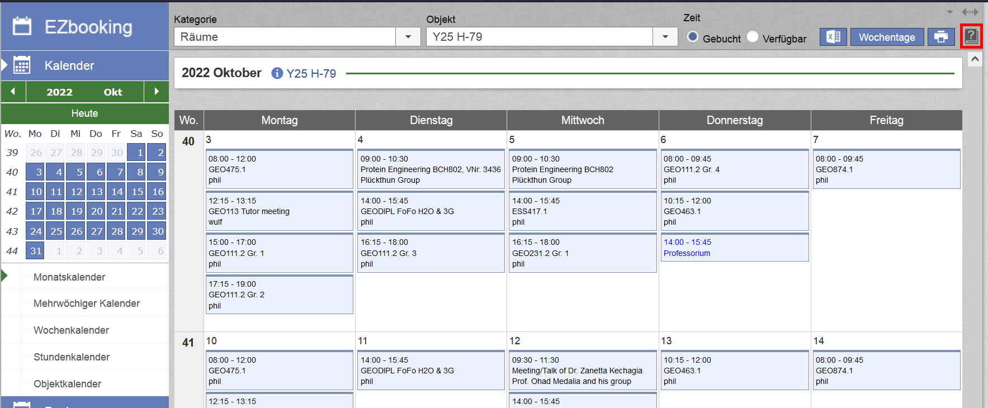
Task: Click the EZbooking calendar logo icon
Action: tap(22, 26)
